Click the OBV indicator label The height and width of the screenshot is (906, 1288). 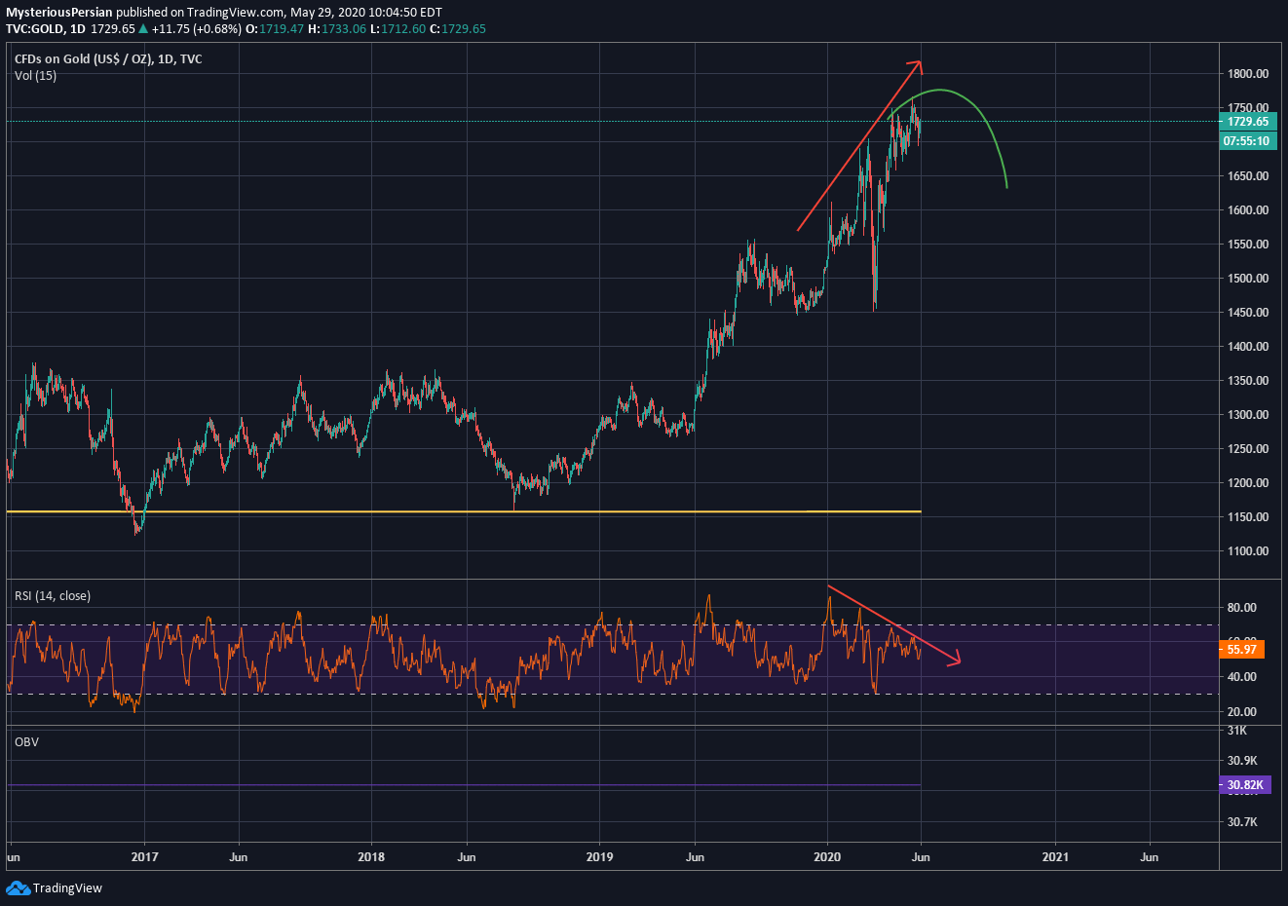point(26,742)
